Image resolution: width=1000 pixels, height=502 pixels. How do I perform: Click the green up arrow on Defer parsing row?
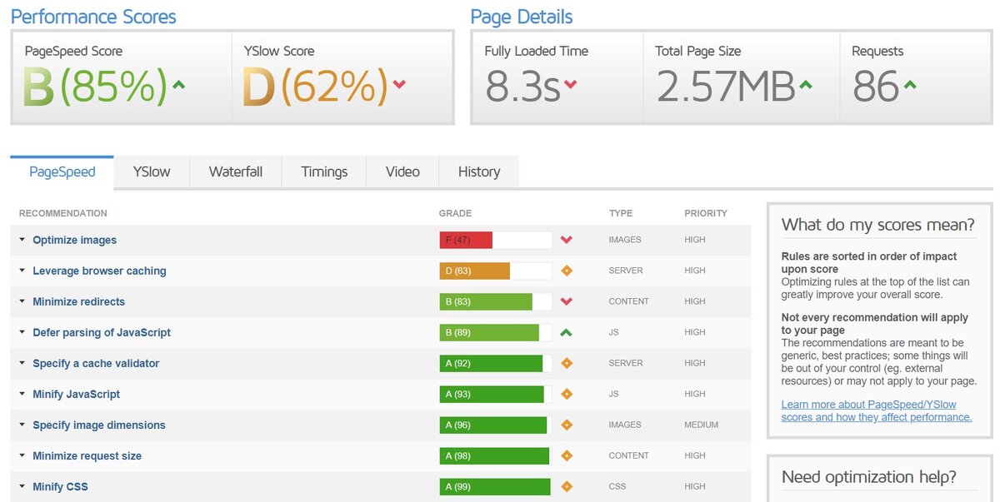[567, 331]
